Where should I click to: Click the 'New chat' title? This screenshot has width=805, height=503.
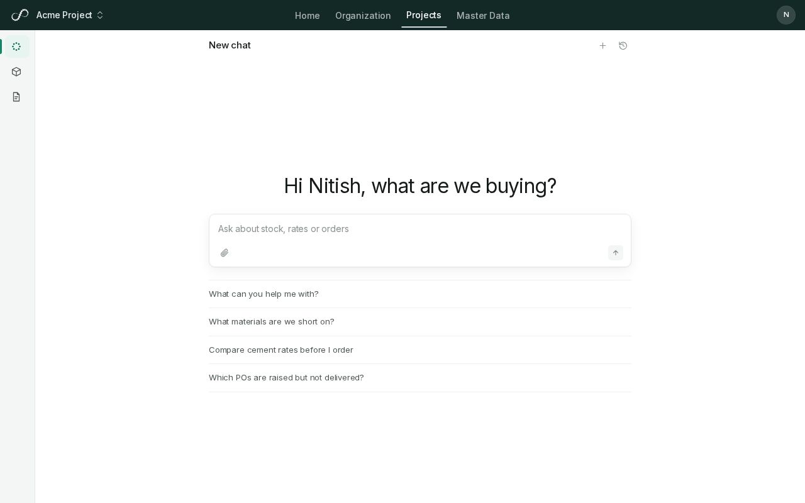click(x=230, y=45)
